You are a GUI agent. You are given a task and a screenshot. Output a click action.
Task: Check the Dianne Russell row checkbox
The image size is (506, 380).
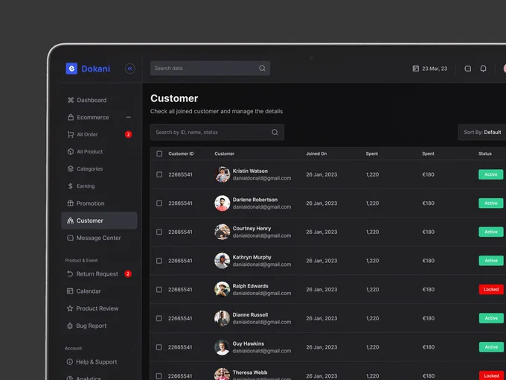point(159,318)
